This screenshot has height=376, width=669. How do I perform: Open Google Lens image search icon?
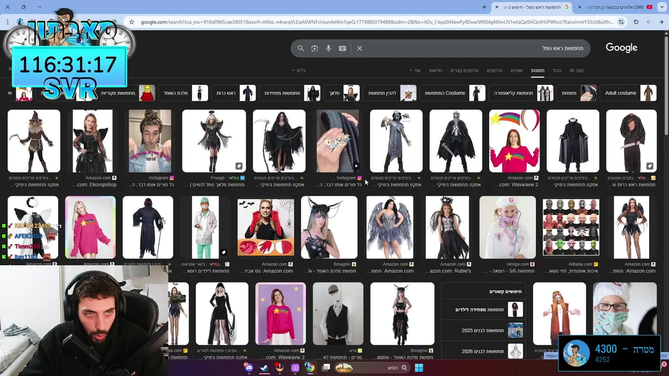315,48
